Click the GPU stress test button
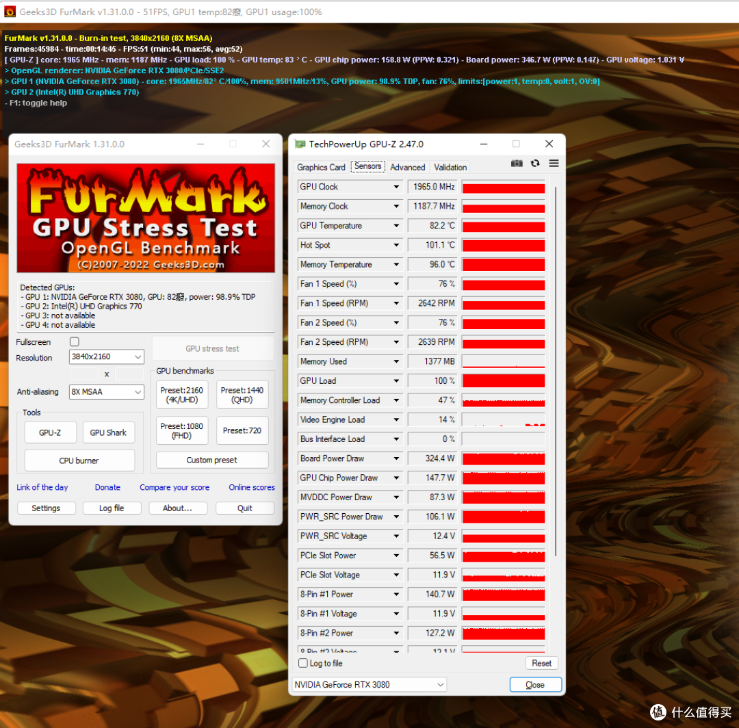This screenshot has width=739, height=728. click(x=213, y=349)
